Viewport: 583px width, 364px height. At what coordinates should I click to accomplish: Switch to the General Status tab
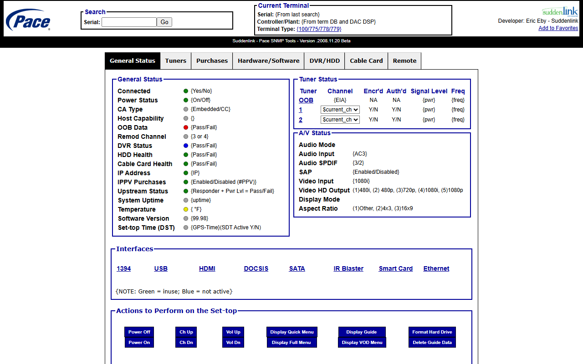point(133,61)
